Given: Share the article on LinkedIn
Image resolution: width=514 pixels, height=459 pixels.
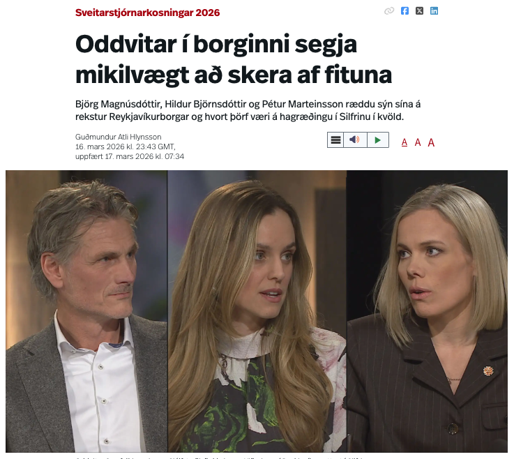Looking at the screenshot, I should 434,11.
